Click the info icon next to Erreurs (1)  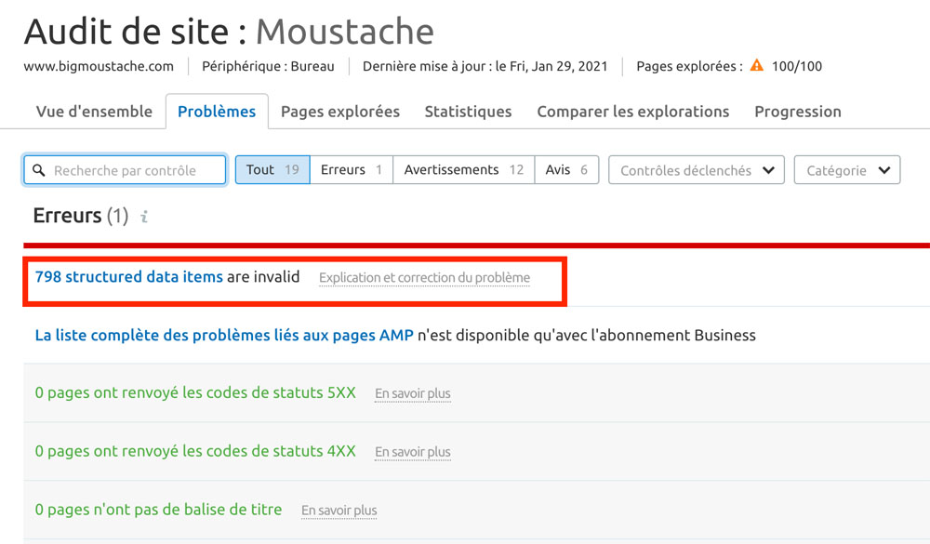click(144, 217)
